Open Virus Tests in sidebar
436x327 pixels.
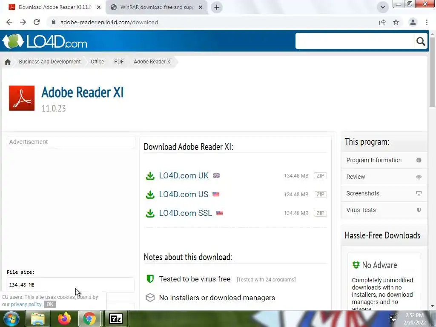(x=384, y=210)
